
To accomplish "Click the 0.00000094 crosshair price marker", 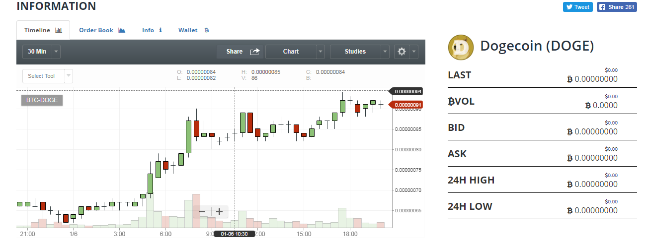I will coord(406,91).
